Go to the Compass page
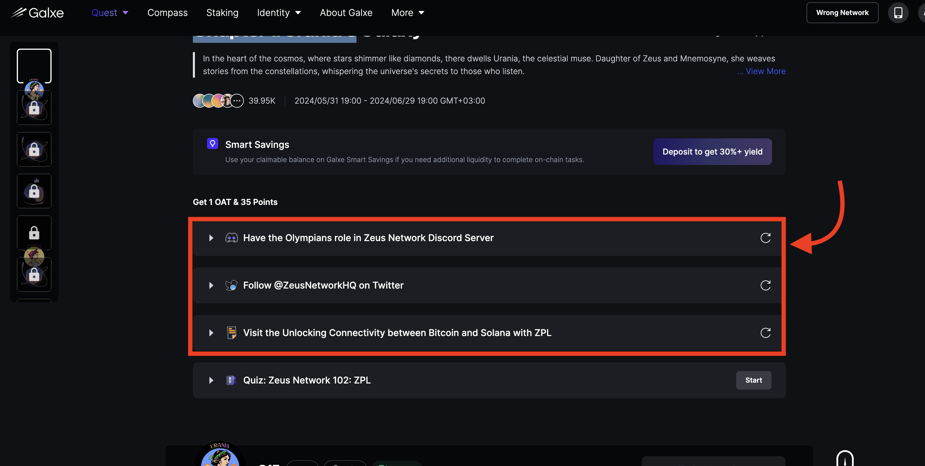Viewport: 925px width, 466px height. 167,12
